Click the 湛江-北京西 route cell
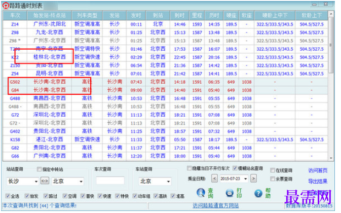 [x=49, y=139]
